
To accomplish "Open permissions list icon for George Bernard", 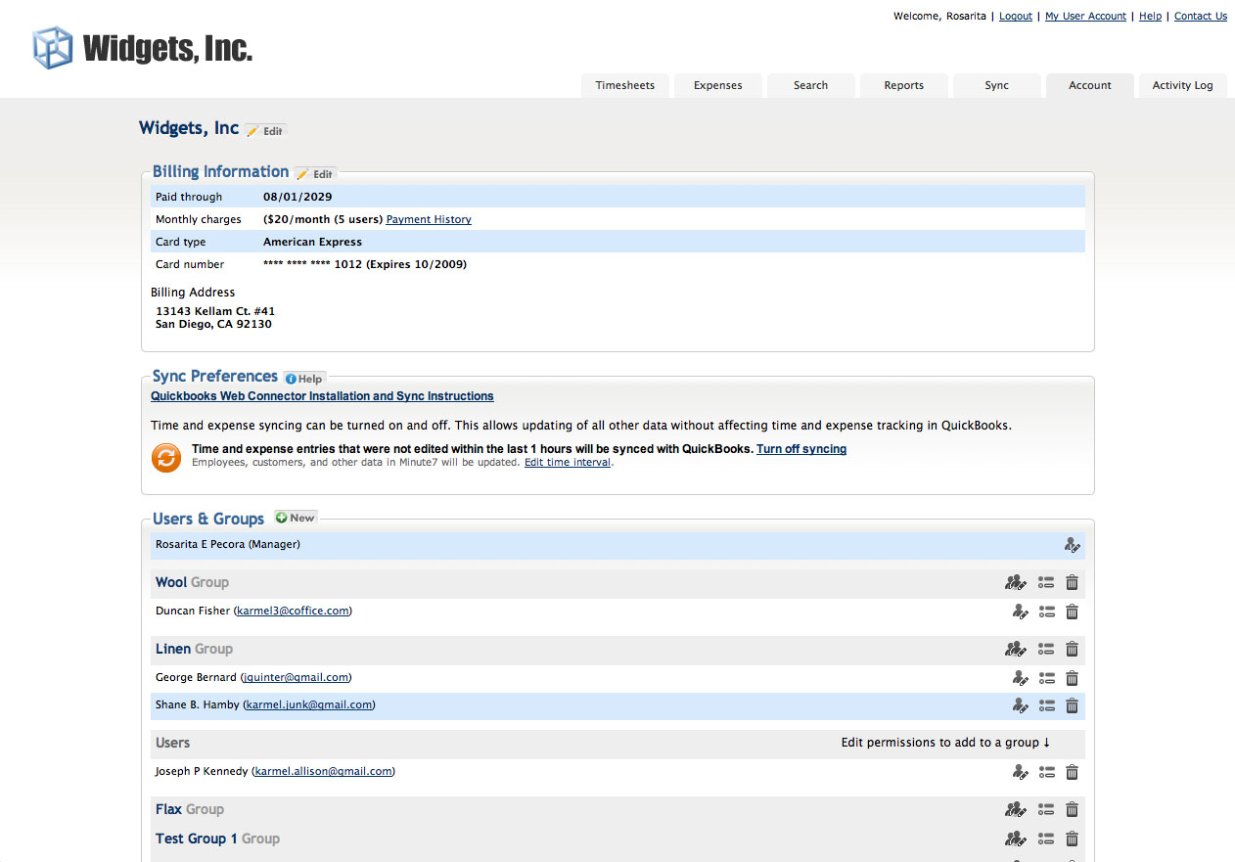I will click(x=1046, y=678).
